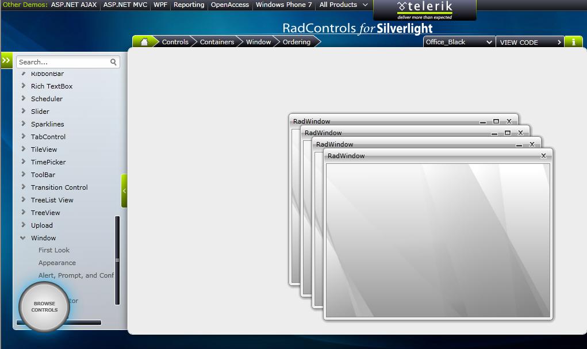Screen dimensions: 587x349
Task: Click the VIEW CODE button
Action: (x=530, y=42)
